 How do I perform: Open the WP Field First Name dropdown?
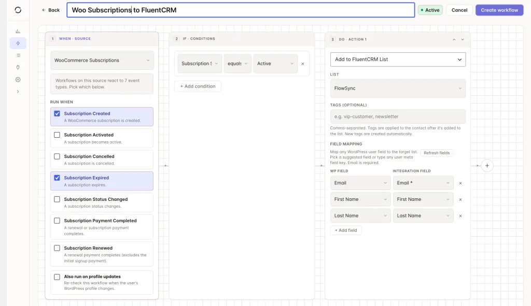click(360, 199)
